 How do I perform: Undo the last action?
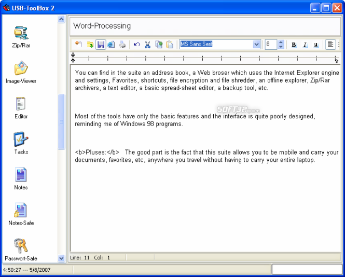(x=137, y=45)
